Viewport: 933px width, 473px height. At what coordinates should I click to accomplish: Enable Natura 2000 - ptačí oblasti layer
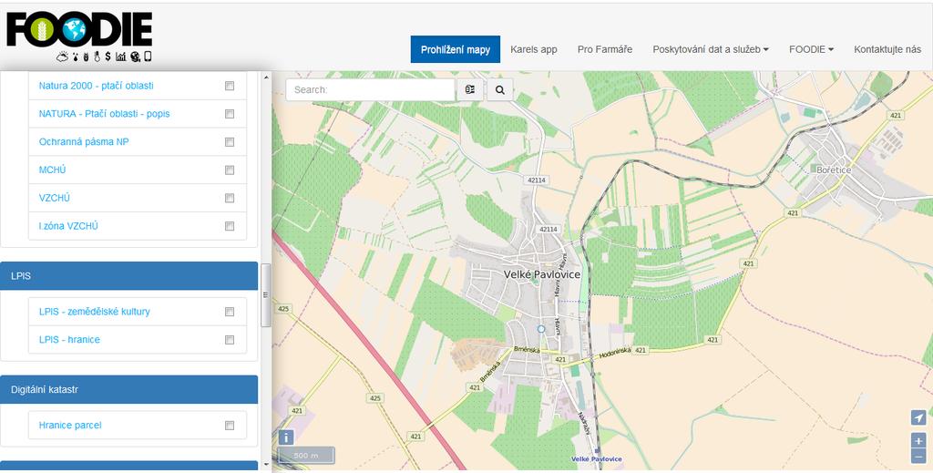coord(229,86)
